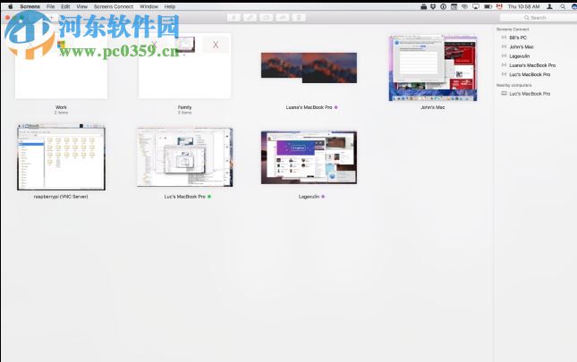Click the Screens Connect sidebar header
This screenshot has width=577, height=362.
click(513, 29)
